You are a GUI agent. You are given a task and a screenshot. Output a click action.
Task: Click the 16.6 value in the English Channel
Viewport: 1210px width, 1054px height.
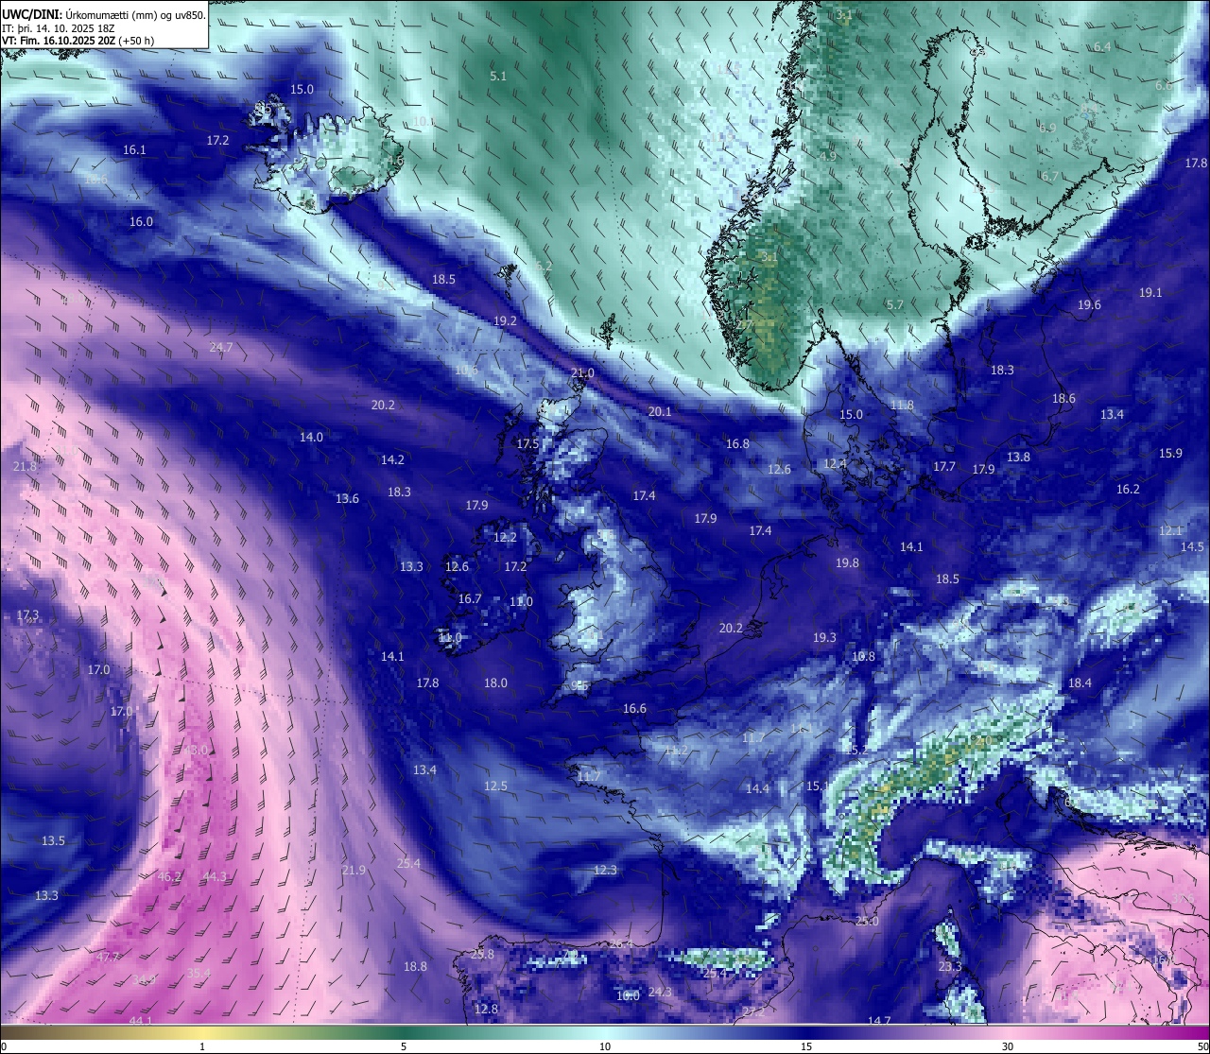point(634,708)
